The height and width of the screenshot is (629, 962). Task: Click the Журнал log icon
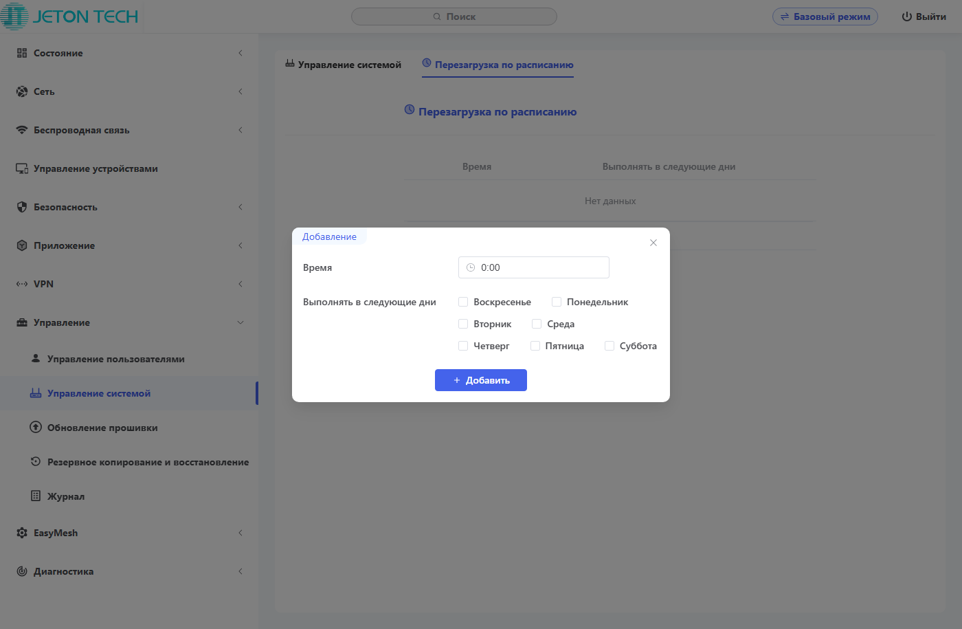36,496
